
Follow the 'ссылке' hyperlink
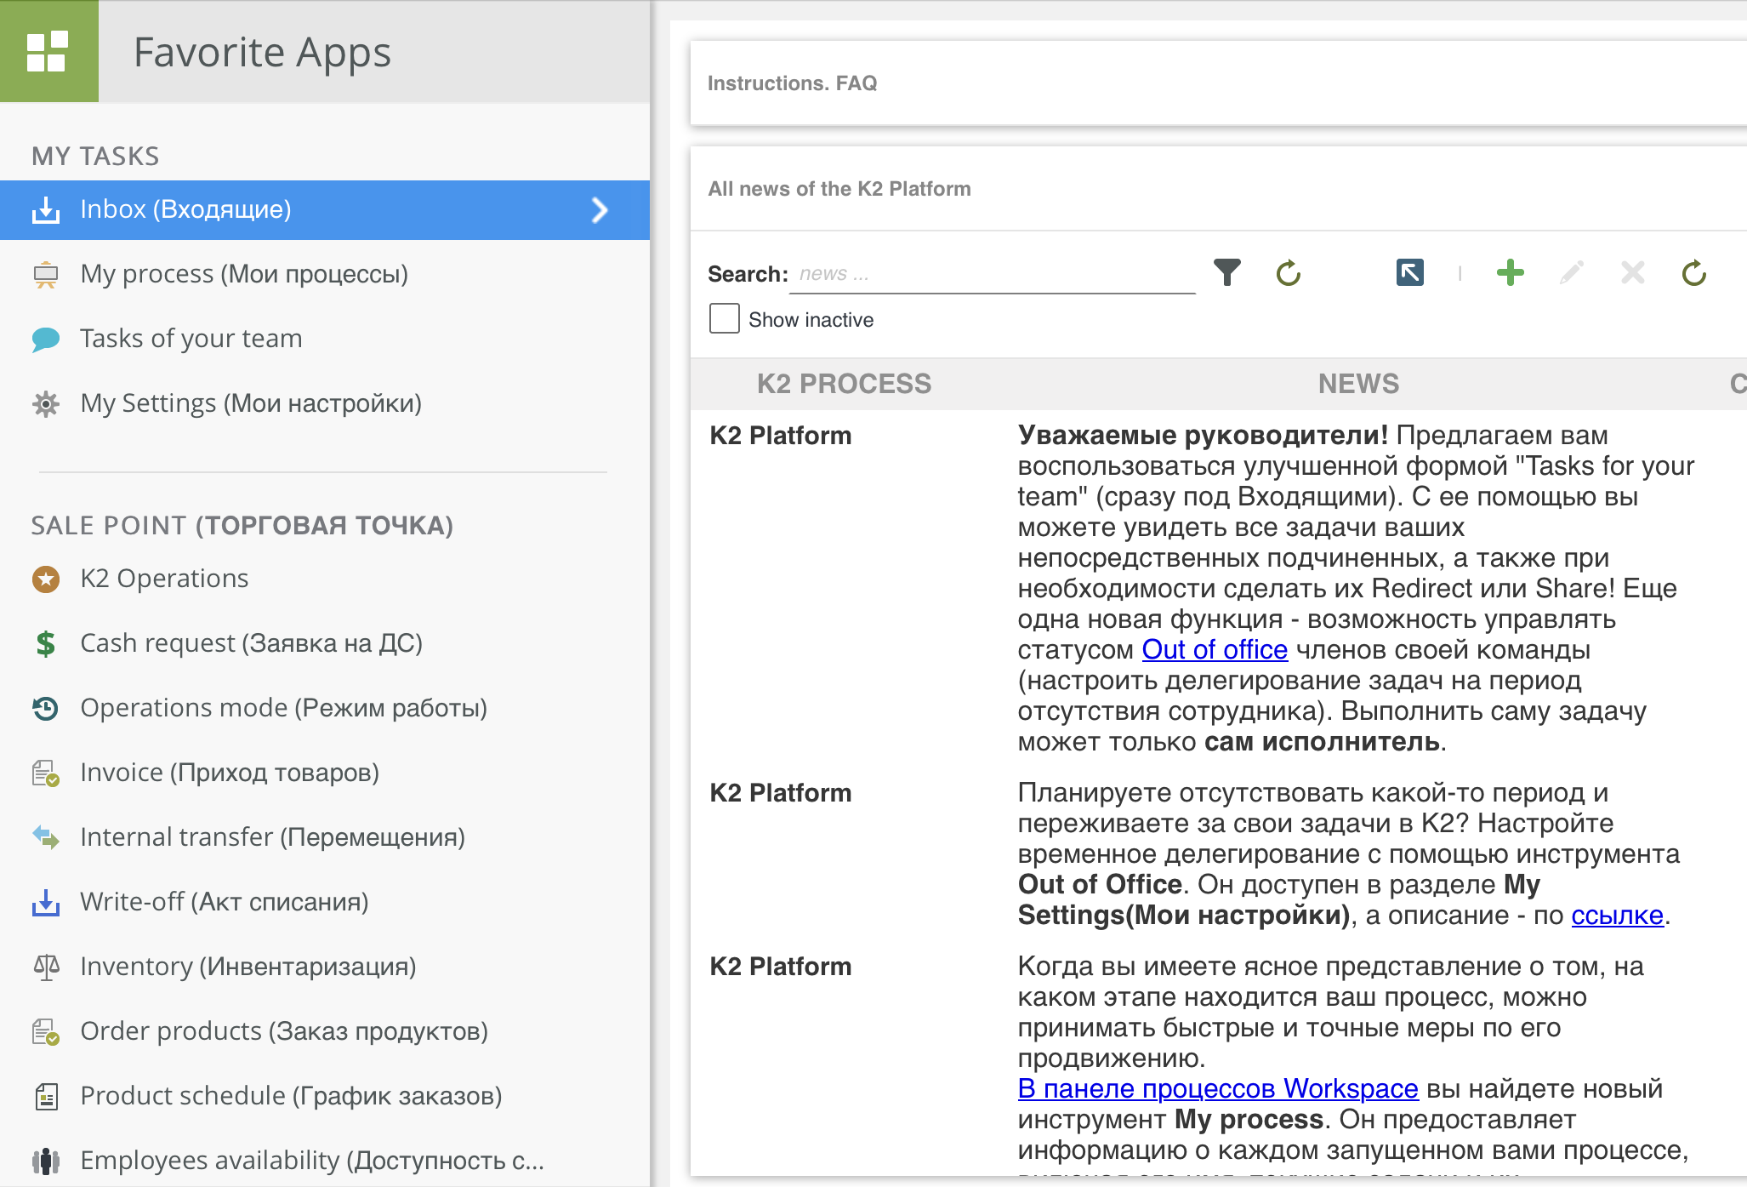1617,916
